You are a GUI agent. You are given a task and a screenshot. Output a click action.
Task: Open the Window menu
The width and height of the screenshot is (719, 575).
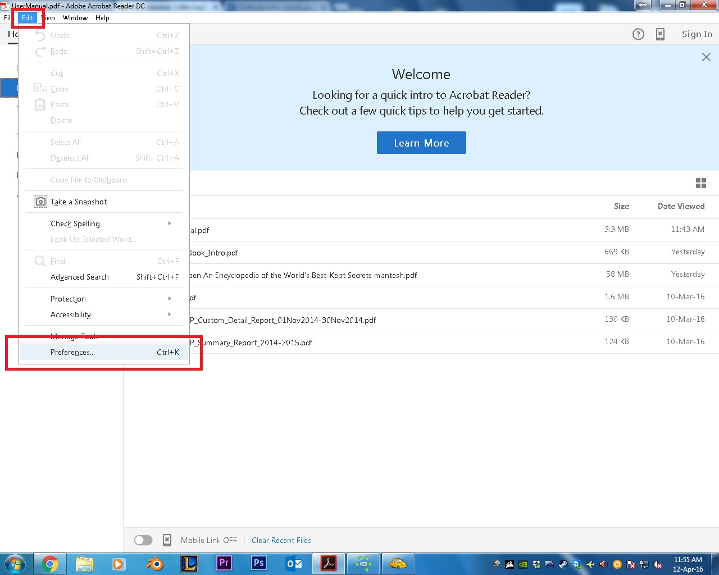(75, 18)
